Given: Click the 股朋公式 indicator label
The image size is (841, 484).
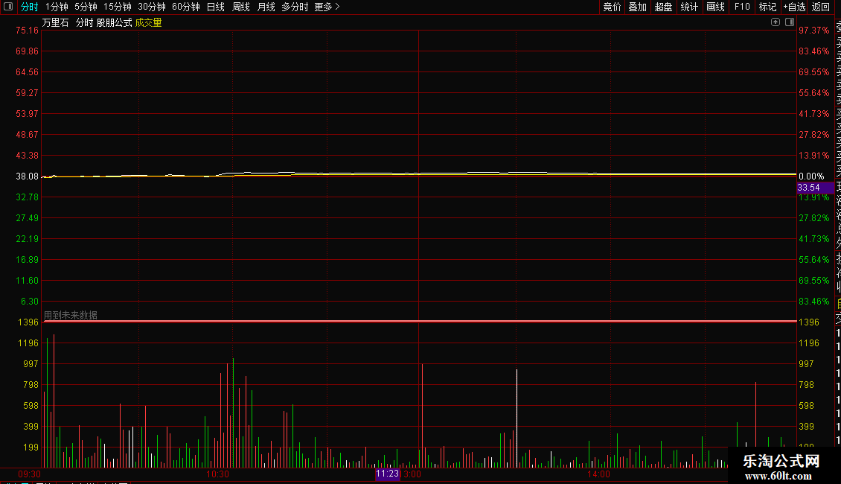Looking at the screenshot, I should pos(115,22).
